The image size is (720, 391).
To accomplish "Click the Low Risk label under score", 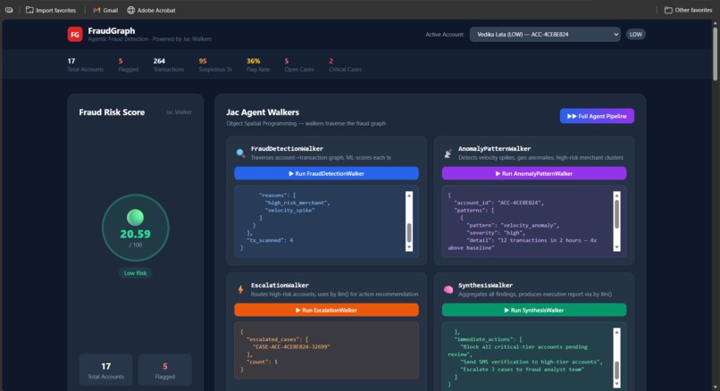I will tap(135, 273).
